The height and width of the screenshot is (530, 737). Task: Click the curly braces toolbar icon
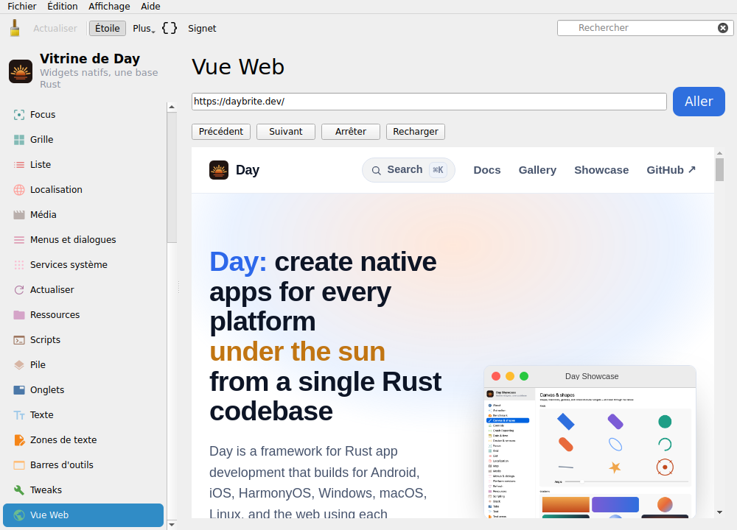pos(170,28)
